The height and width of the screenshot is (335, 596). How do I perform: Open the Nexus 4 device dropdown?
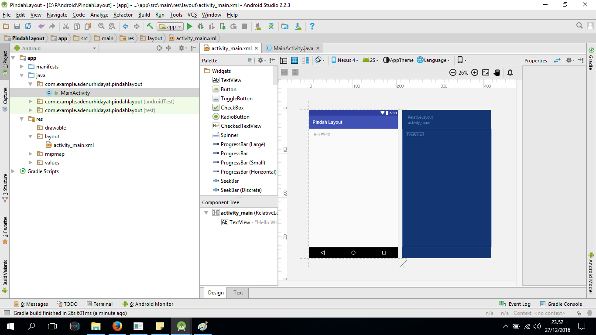[345, 60]
